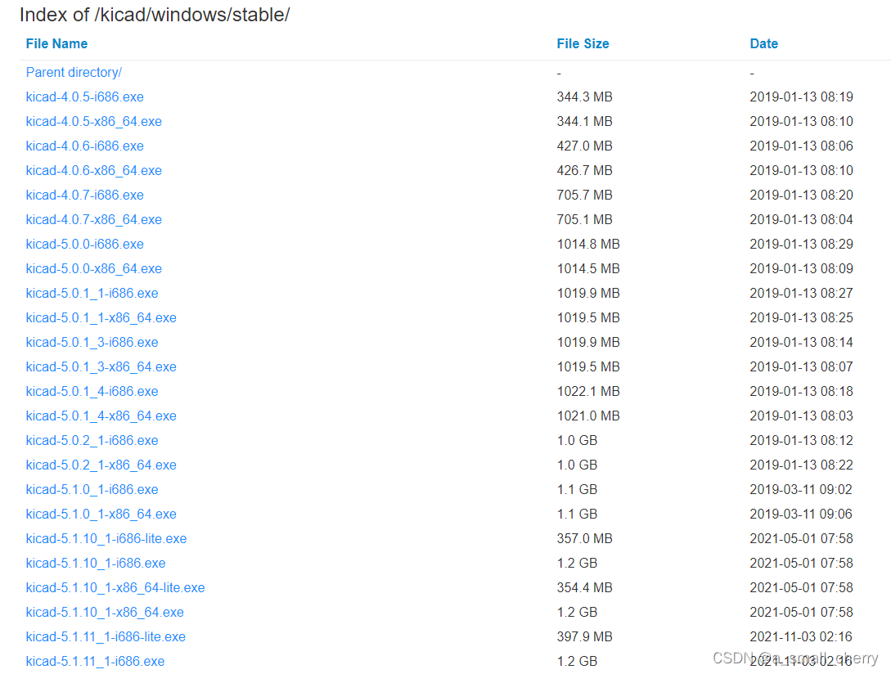Image resolution: width=891 pixels, height=674 pixels.
Task: Download kicad-4.0.6-x86_64.exe
Action: (x=94, y=170)
